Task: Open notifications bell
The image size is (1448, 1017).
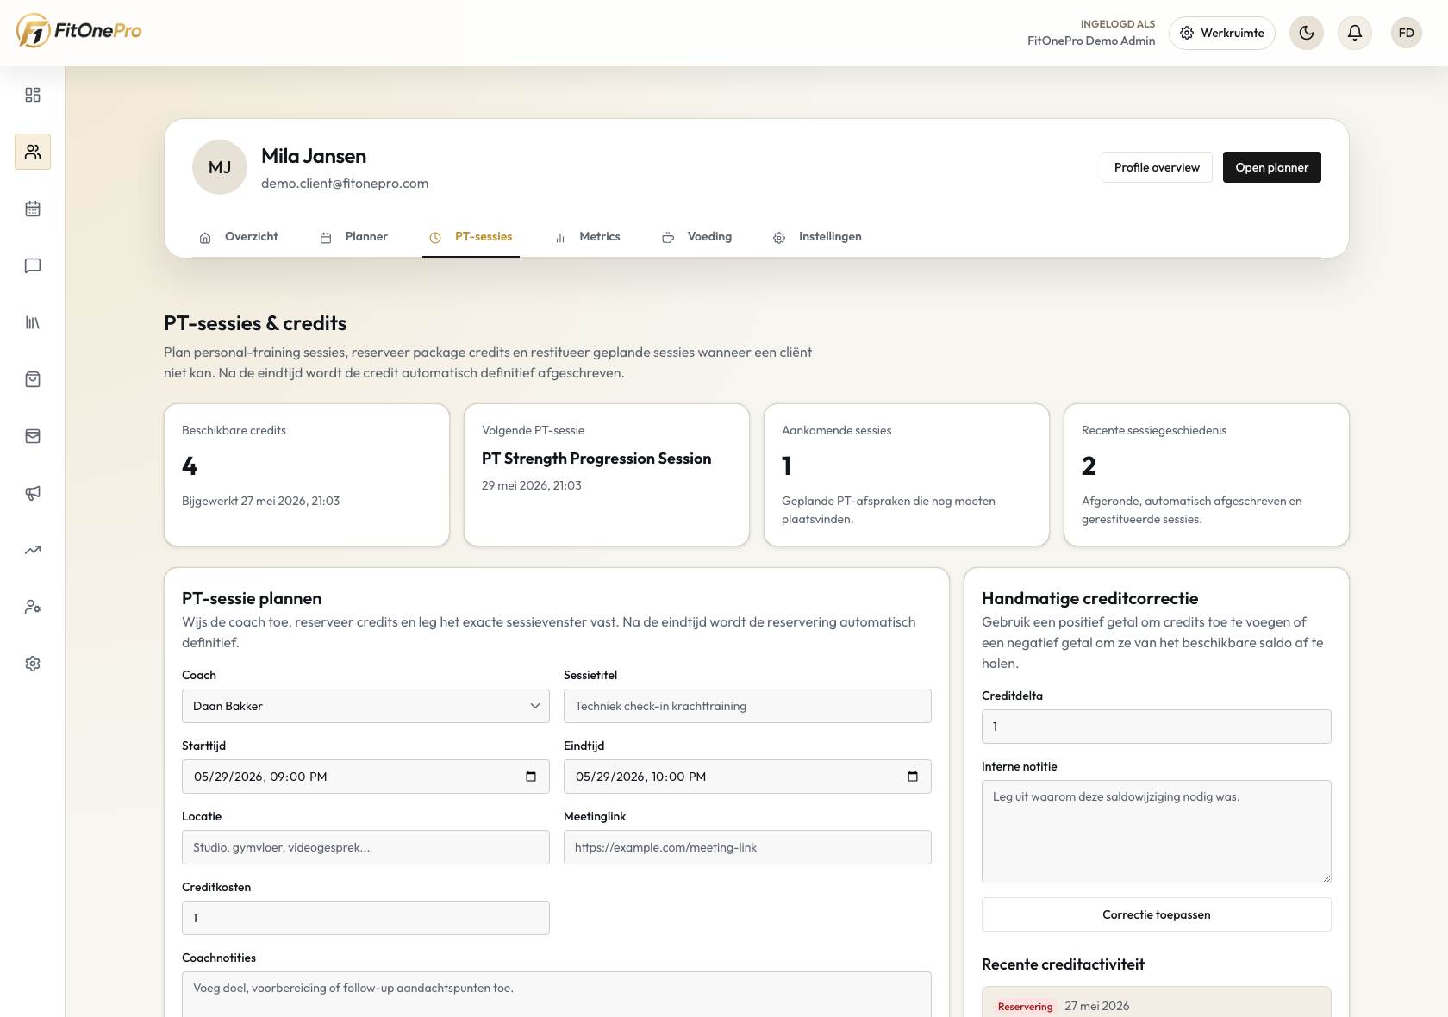Action: pyautogui.click(x=1355, y=33)
